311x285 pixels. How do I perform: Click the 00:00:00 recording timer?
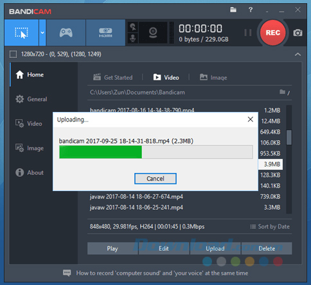point(200,28)
